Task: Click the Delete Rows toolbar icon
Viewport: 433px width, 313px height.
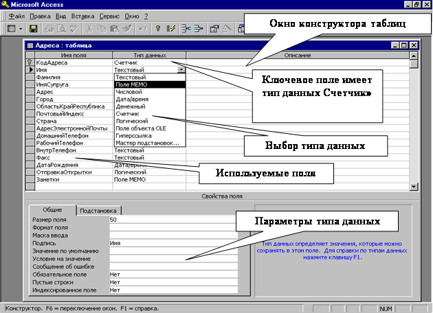Action: pos(199,29)
